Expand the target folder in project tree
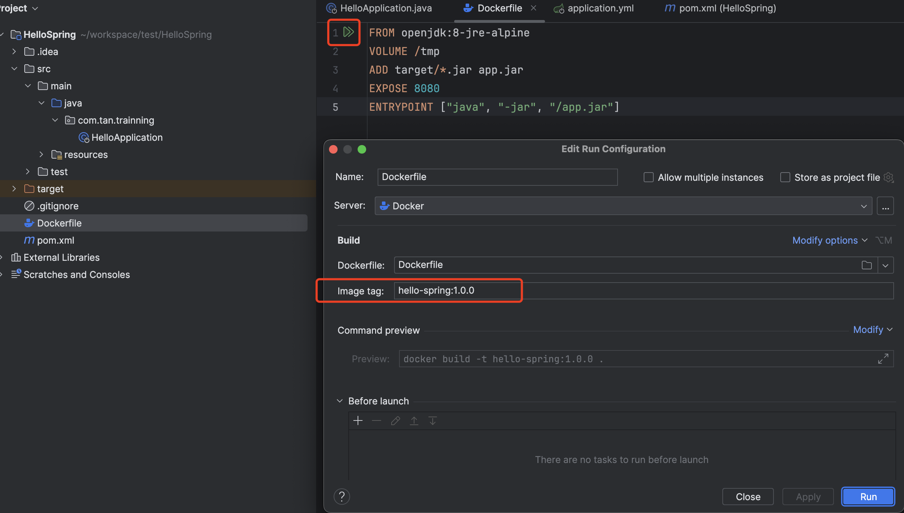Screen dimensions: 904x513 14,189
